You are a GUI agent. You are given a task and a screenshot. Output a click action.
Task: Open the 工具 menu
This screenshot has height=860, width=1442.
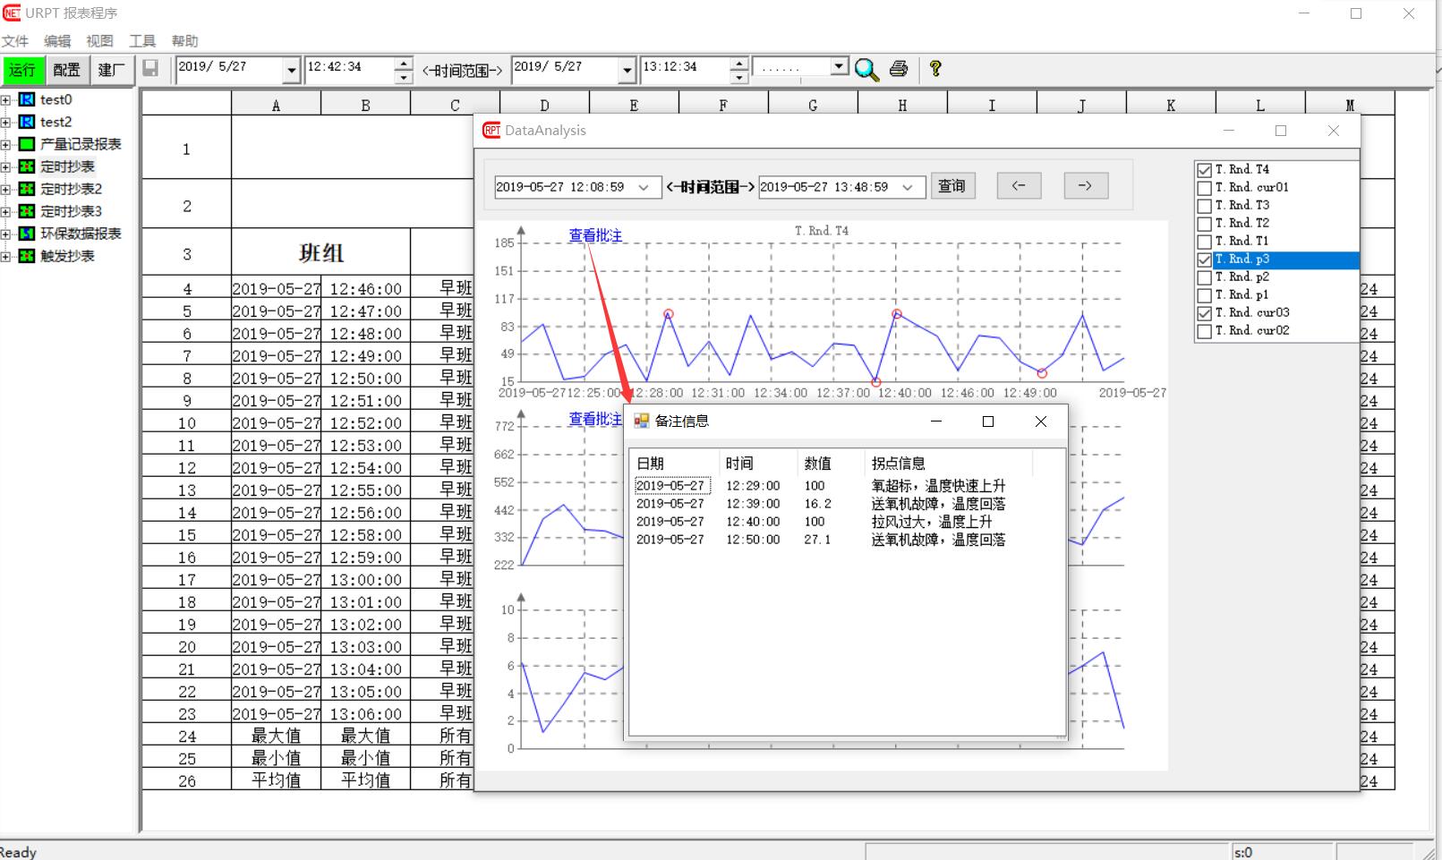[142, 41]
